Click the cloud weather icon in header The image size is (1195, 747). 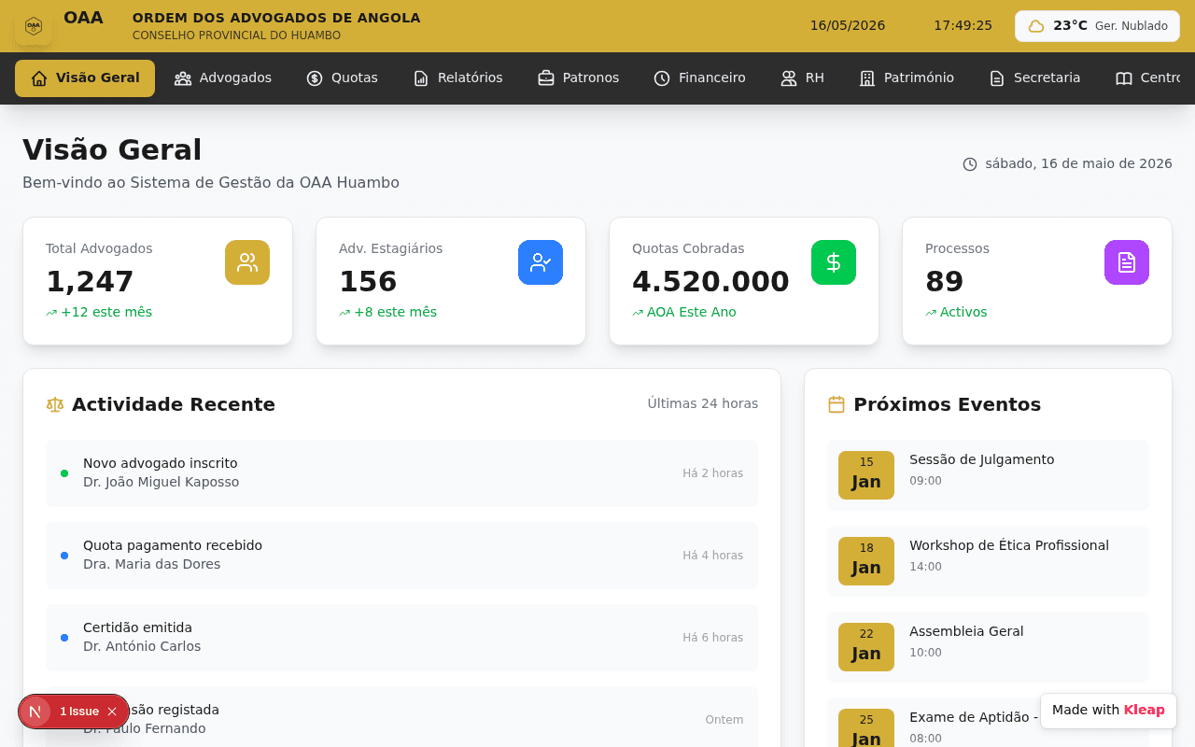(x=1036, y=26)
